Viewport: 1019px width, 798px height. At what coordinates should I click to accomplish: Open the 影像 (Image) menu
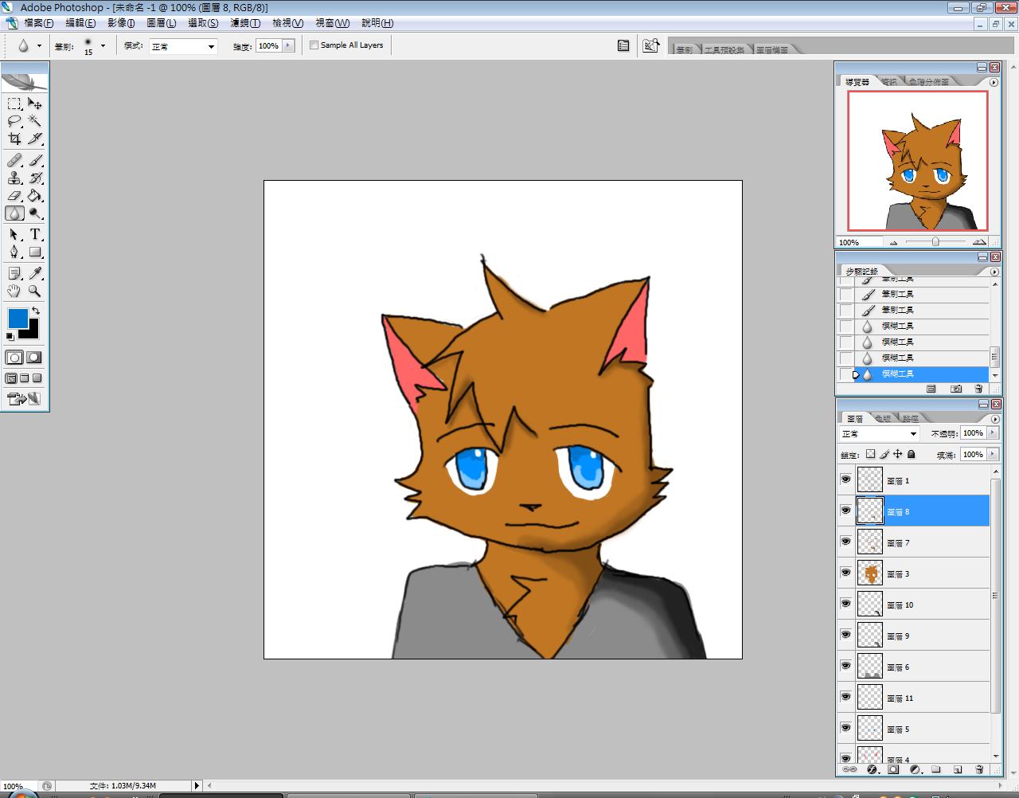121,23
